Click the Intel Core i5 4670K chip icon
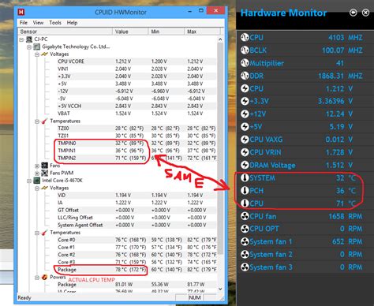 click(x=37, y=181)
